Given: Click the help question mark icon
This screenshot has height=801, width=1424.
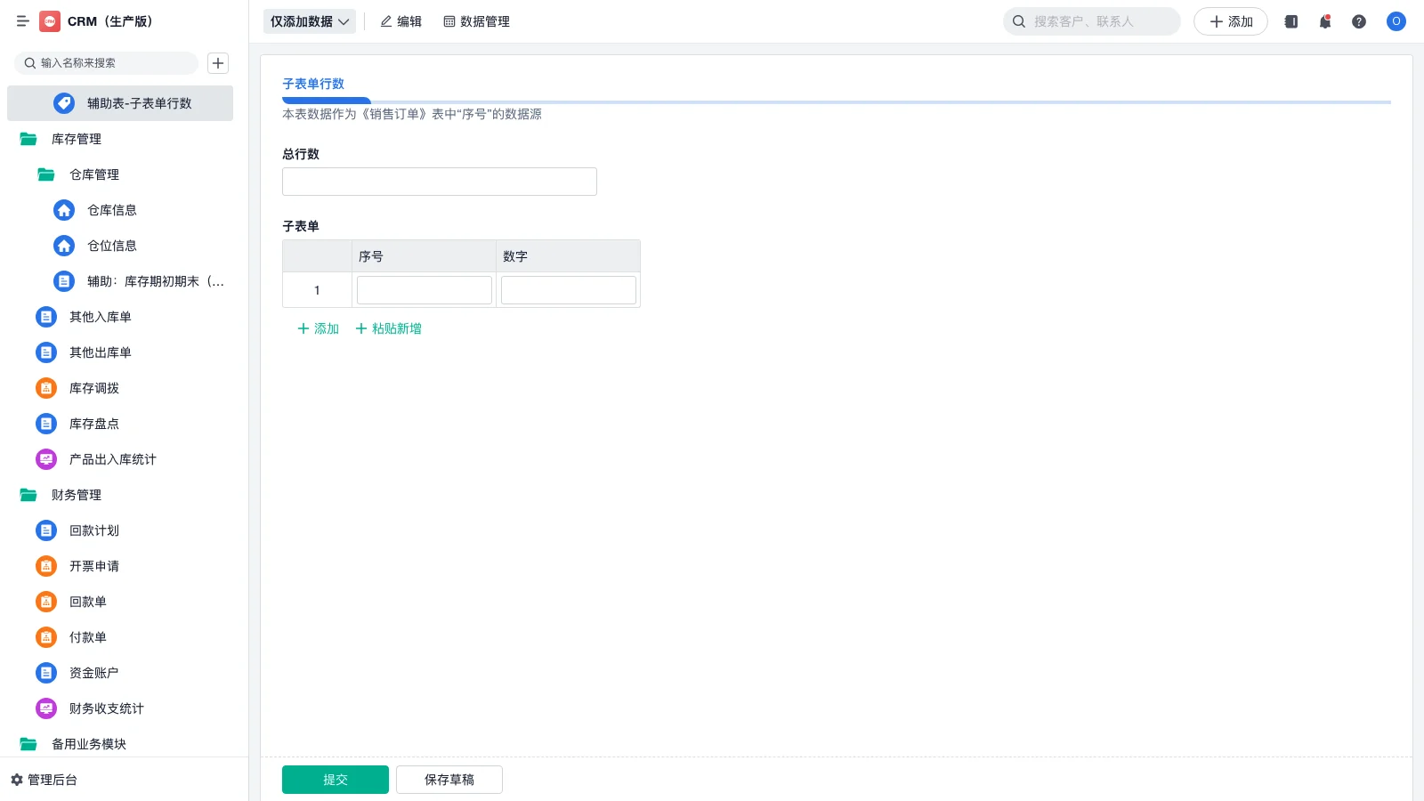Looking at the screenshot, I should click(x=1359, y=21).
